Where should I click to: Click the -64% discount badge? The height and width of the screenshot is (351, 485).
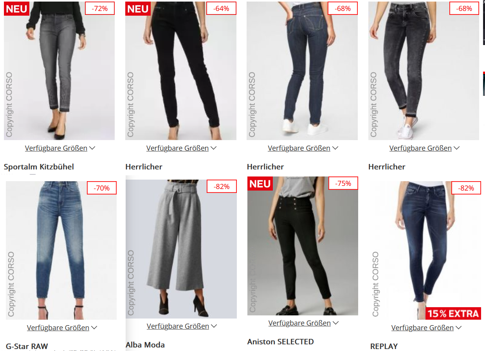(221, 8)
